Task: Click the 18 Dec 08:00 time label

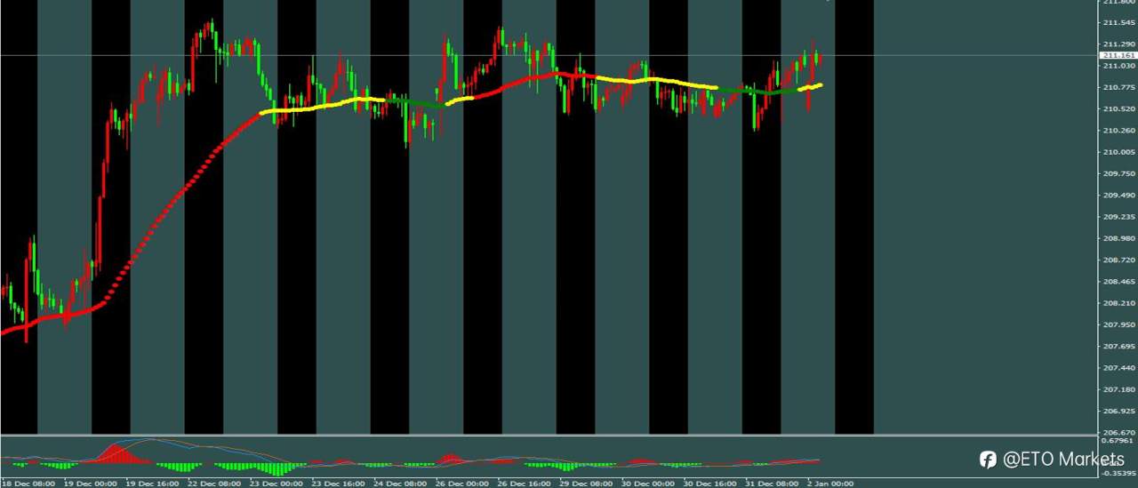Action: tap(28, 484)
